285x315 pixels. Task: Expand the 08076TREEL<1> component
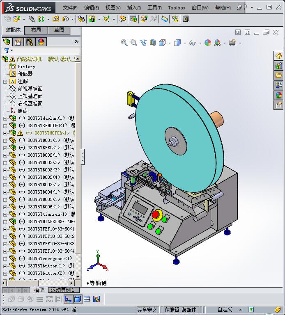click(5, 148)
